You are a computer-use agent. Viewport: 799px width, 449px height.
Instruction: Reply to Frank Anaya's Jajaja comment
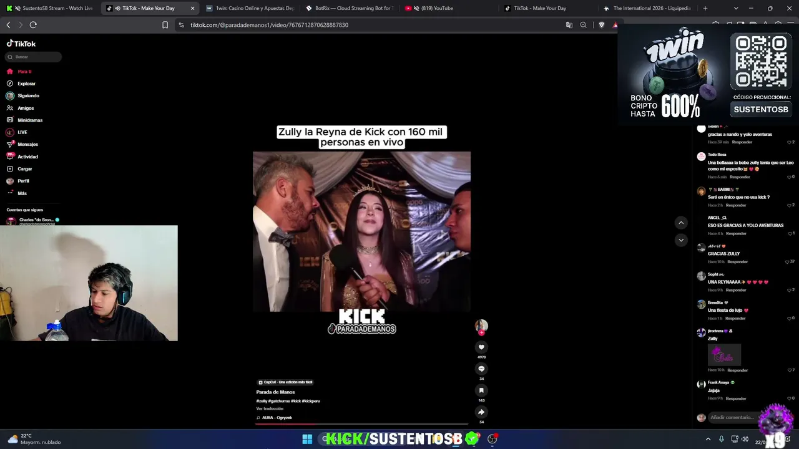coord(736,398)
